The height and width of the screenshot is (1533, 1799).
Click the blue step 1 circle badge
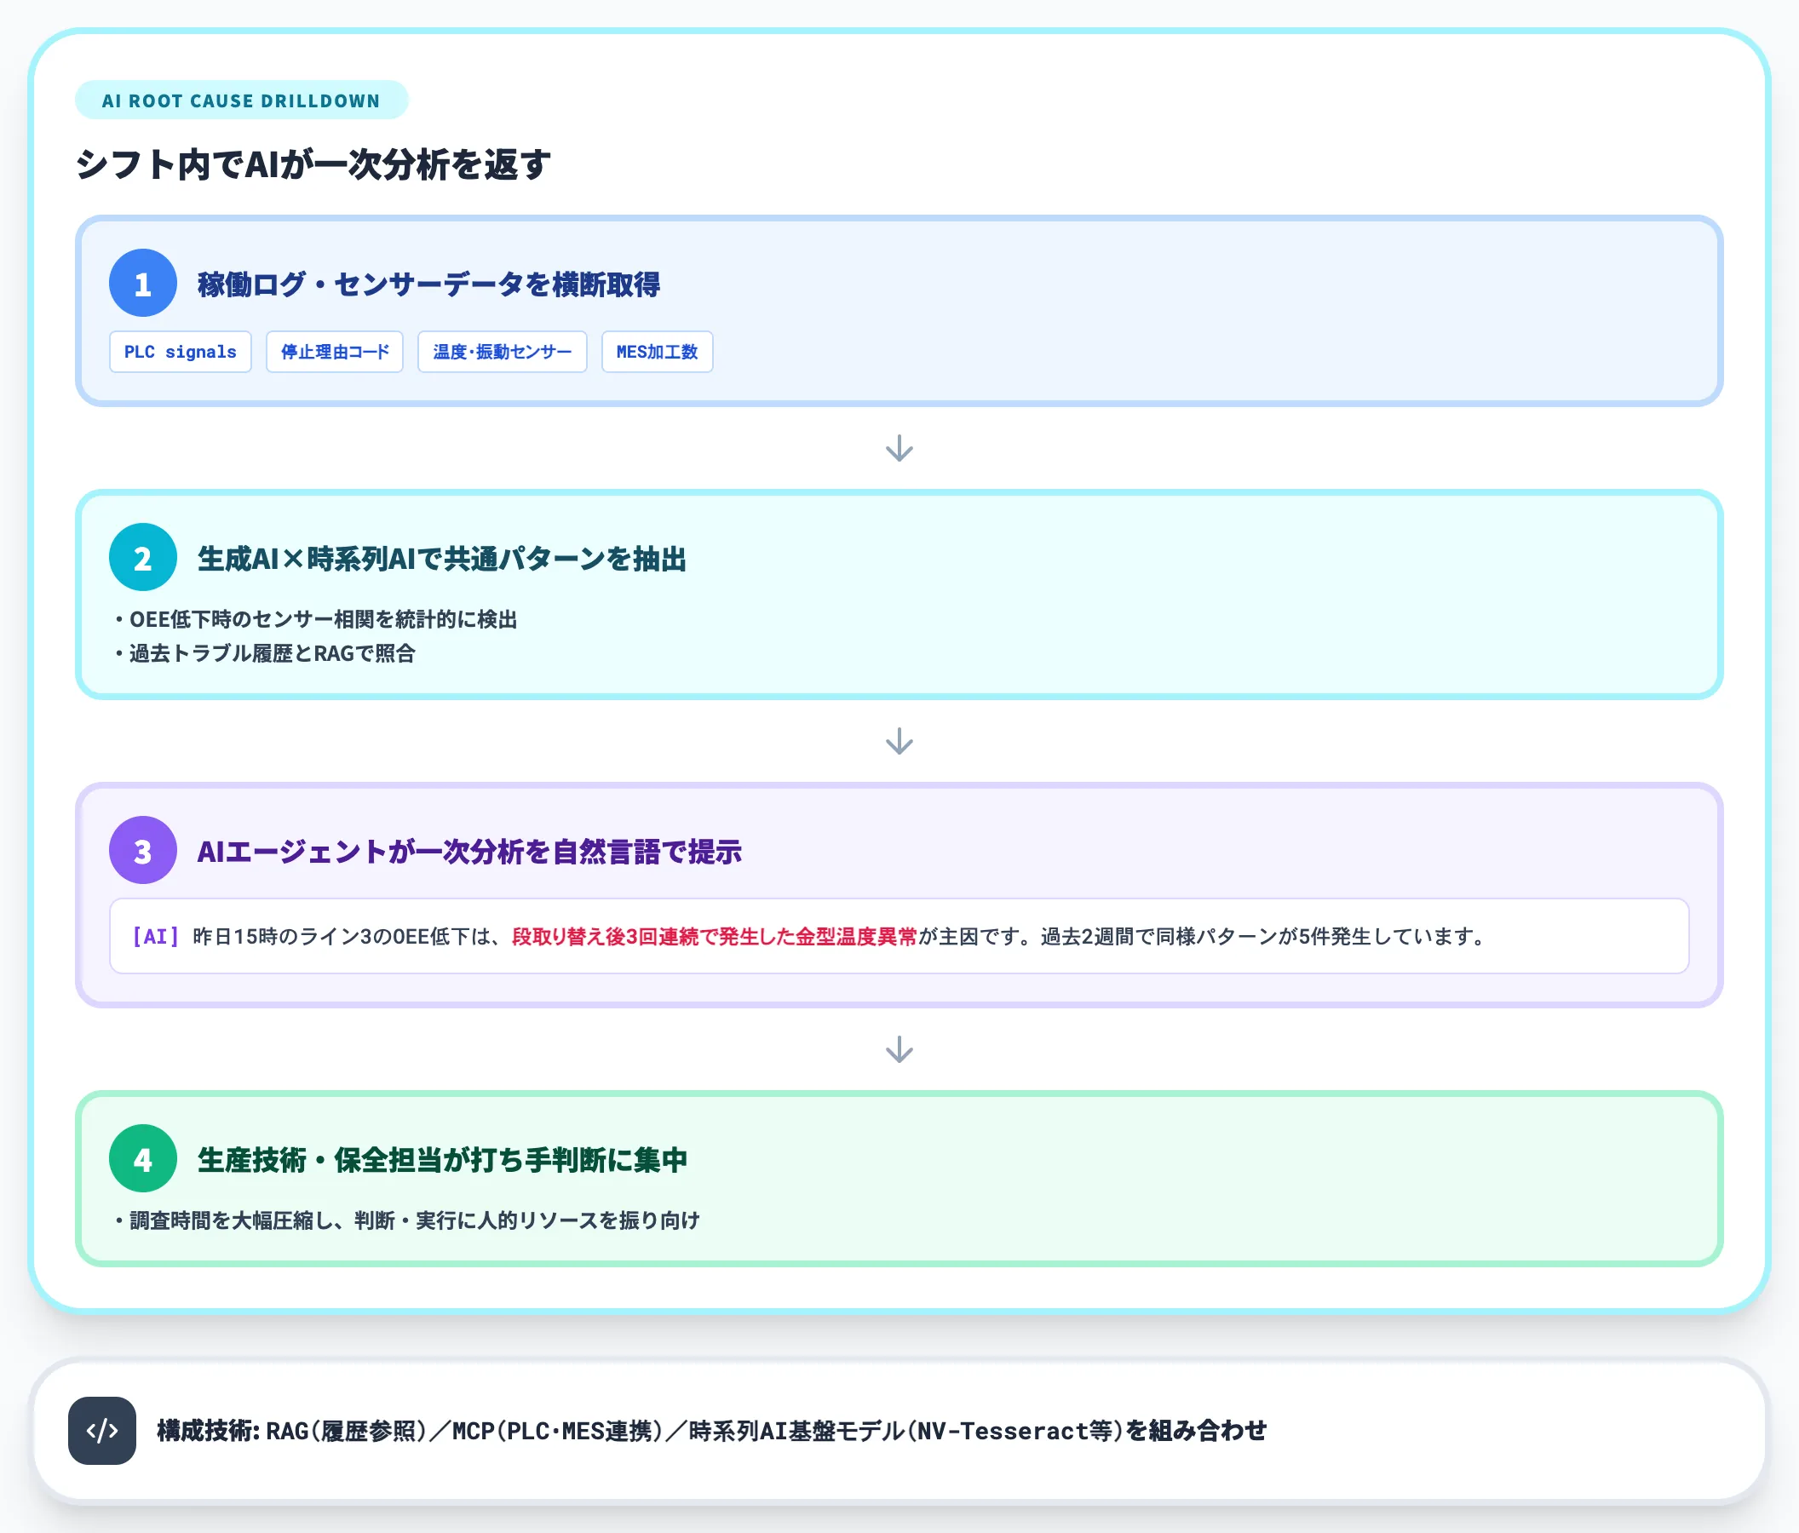coord(142,283)
